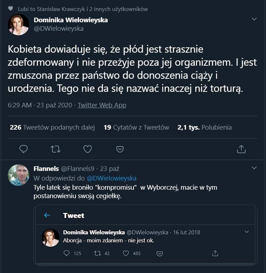Open the Twitter Web App link
This screenshot has width=266, height=273.
[102, 105]
